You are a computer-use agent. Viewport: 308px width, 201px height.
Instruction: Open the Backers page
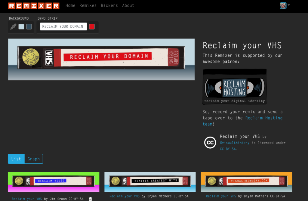click(x=109, y=5)
